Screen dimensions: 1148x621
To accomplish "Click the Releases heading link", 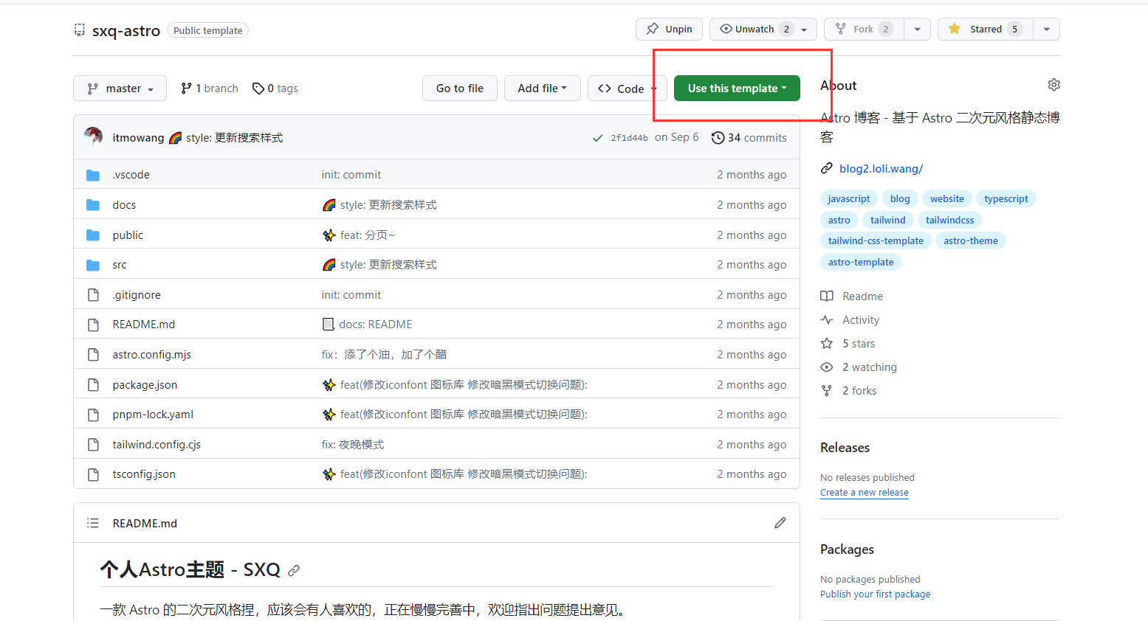I will (x=845, y=448).
